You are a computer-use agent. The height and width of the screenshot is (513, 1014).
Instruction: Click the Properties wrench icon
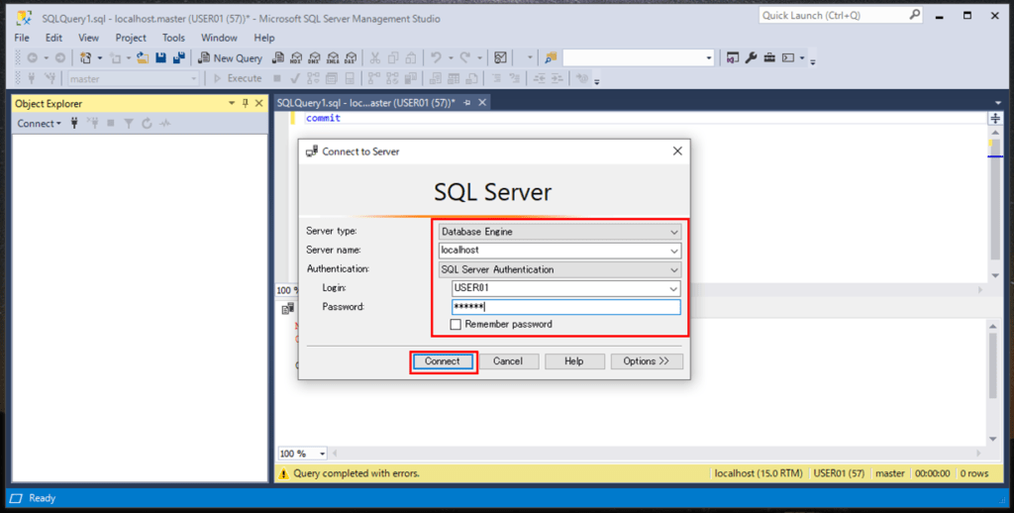pyautogui.click(x=751, y=58)
